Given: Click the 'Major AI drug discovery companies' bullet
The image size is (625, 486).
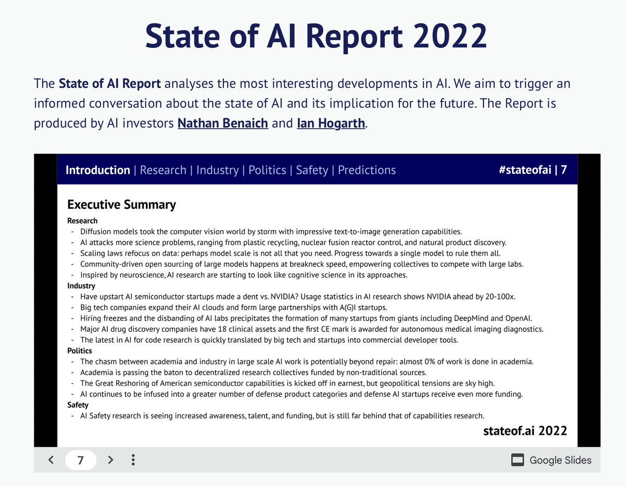Looking at the screenshot, I should pos(311,329).
